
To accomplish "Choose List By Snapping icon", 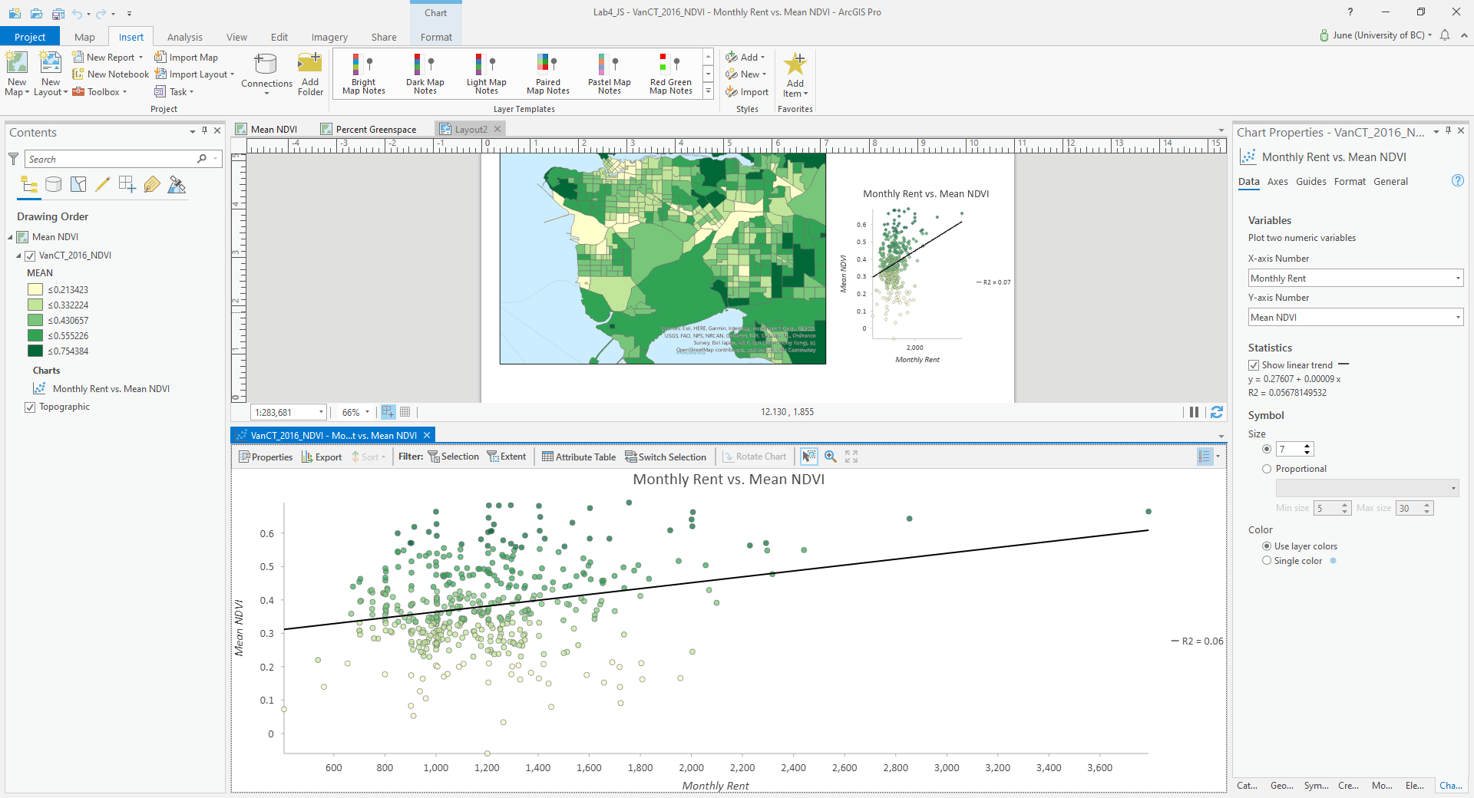I will tap(127, 184).
